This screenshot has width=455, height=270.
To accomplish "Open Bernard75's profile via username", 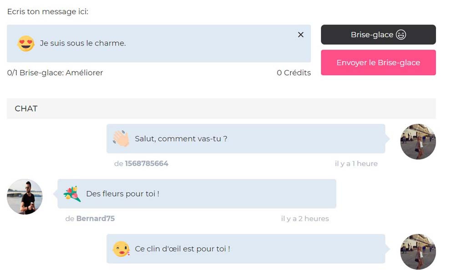I will click(95, 219).
